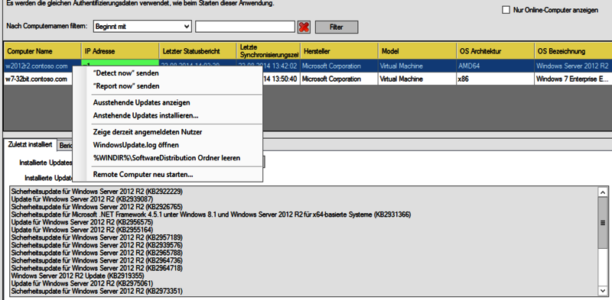Select update entry KB2922229
Screen dimensions: 612x300
97,192
